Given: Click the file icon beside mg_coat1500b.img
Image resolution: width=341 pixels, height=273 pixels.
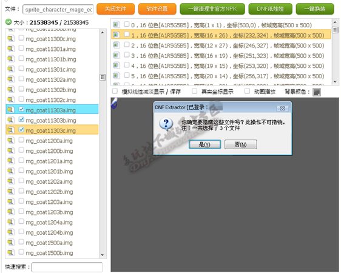Looking at the screenshot, I should click(x=11, y=253).
